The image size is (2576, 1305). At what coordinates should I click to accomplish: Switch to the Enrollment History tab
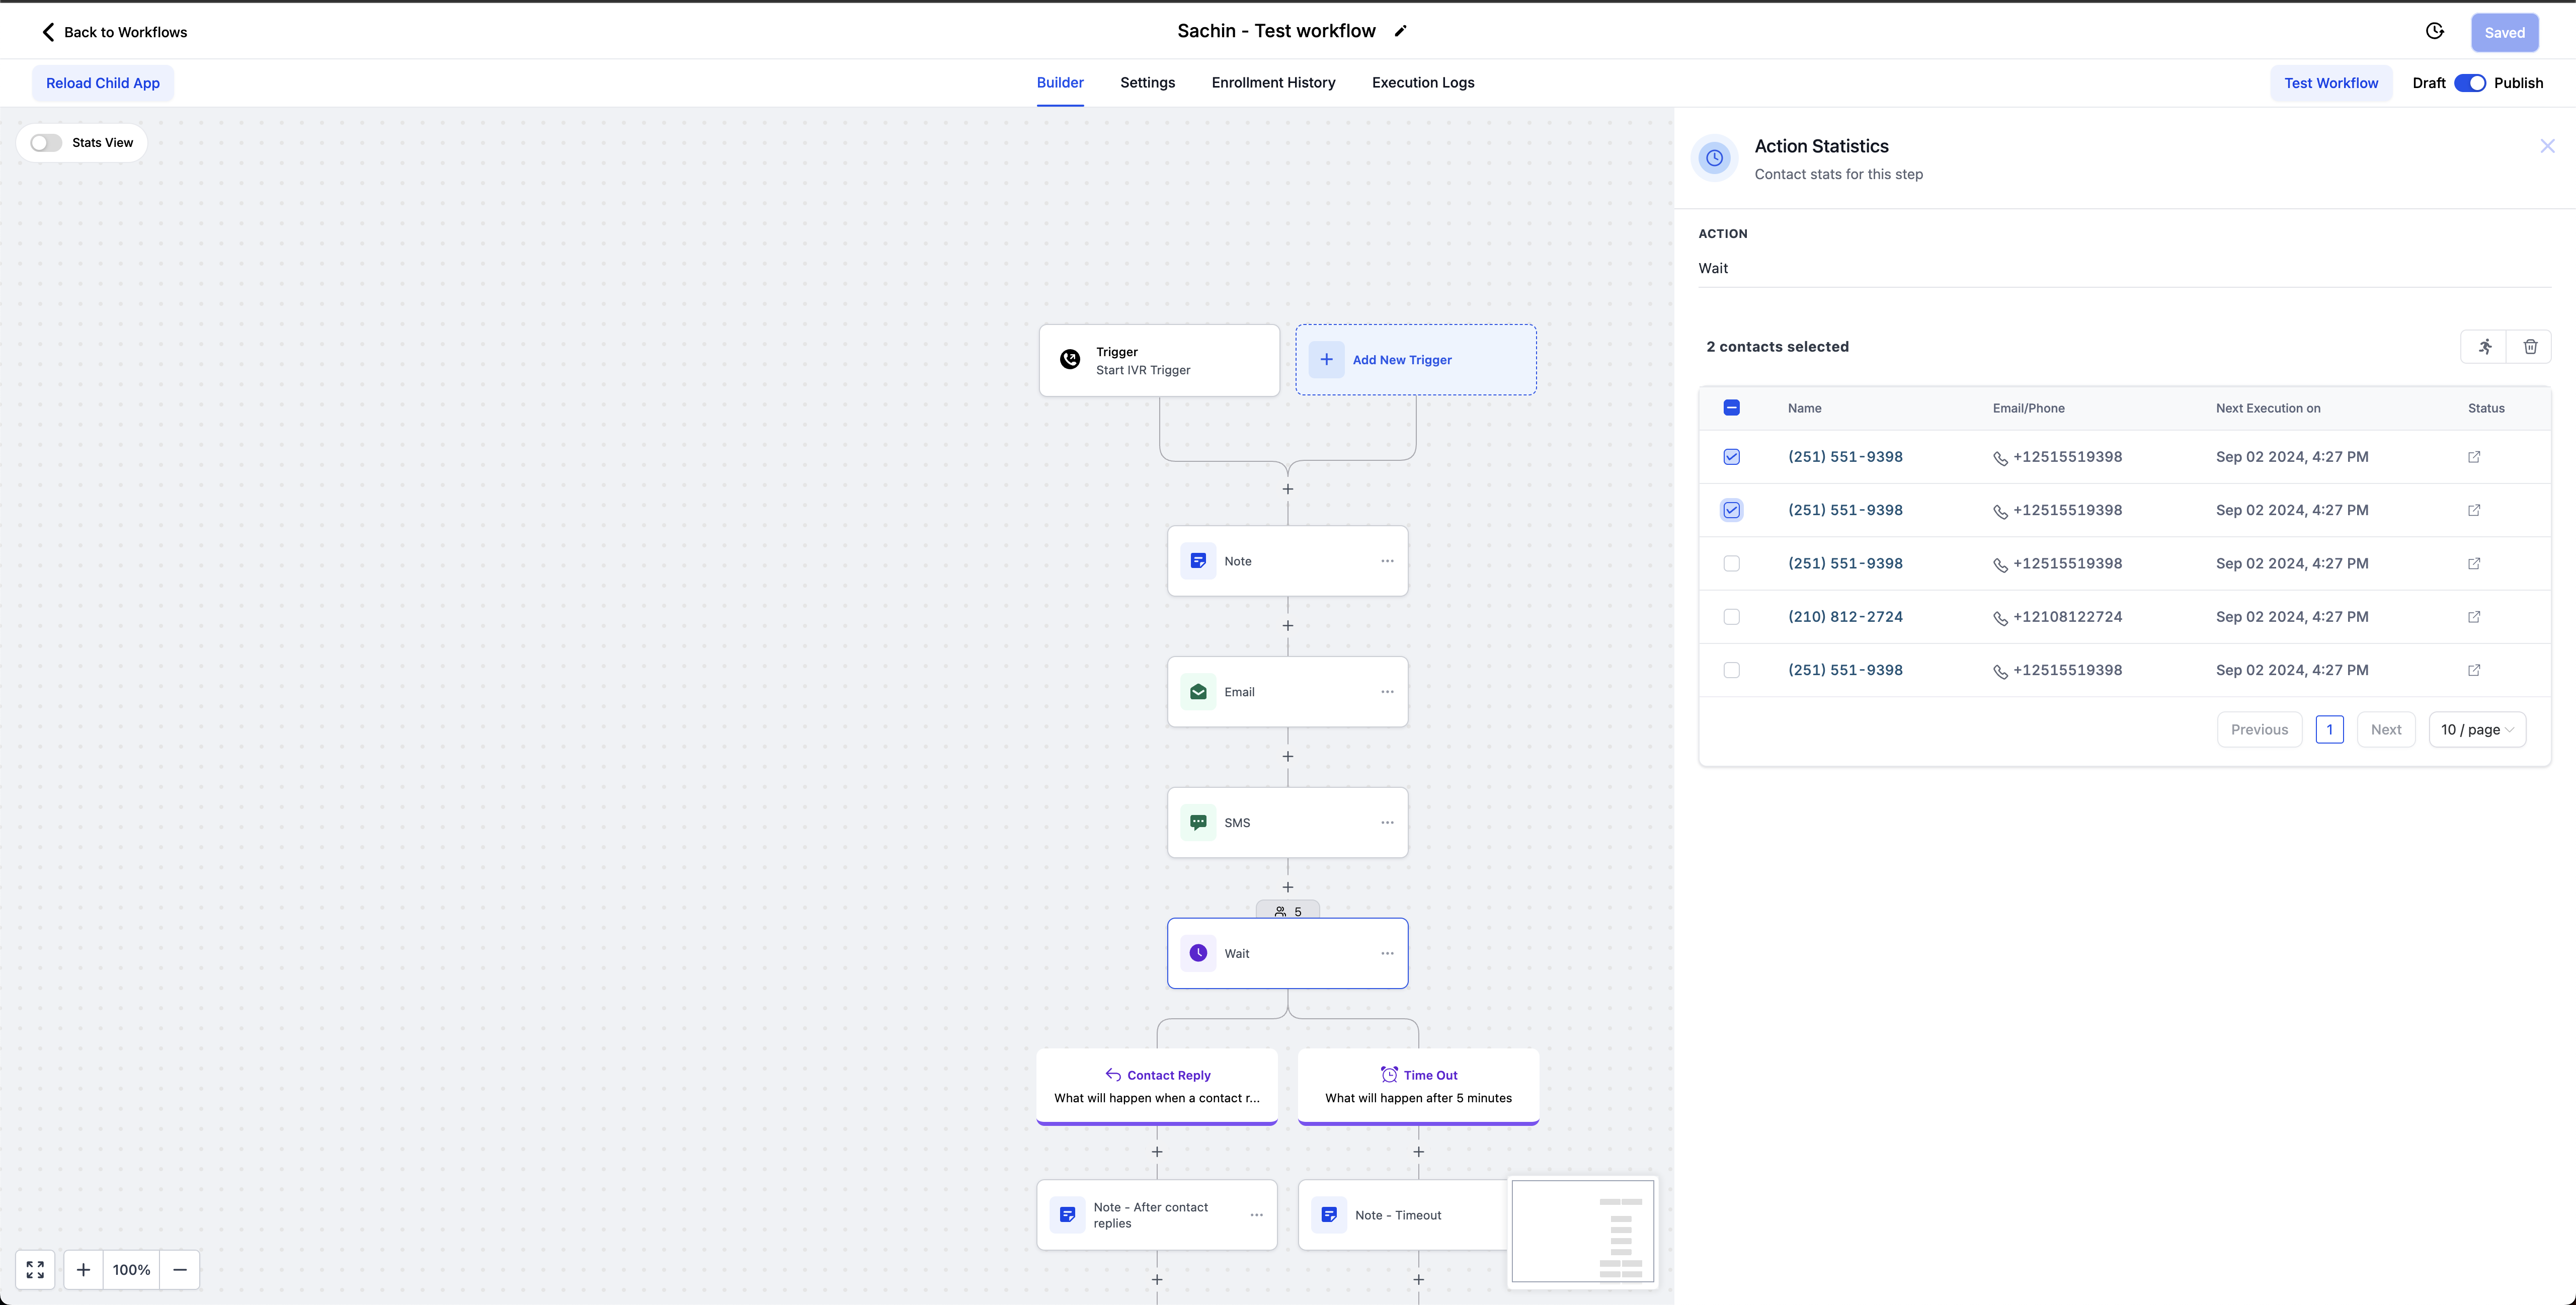1273,83
